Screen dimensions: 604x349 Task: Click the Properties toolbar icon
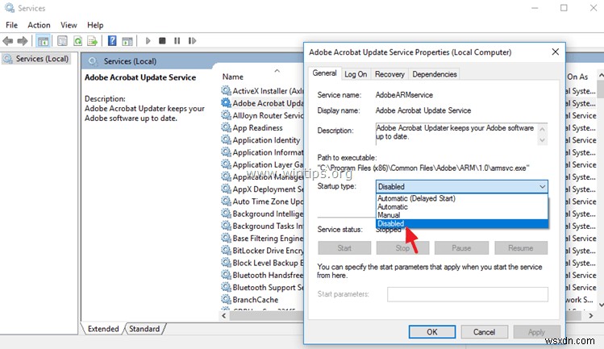pos(62,40)
